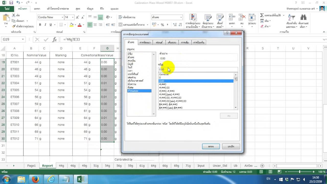Toggle the Align Right button
327x184 pixels.
coord(101,25)
